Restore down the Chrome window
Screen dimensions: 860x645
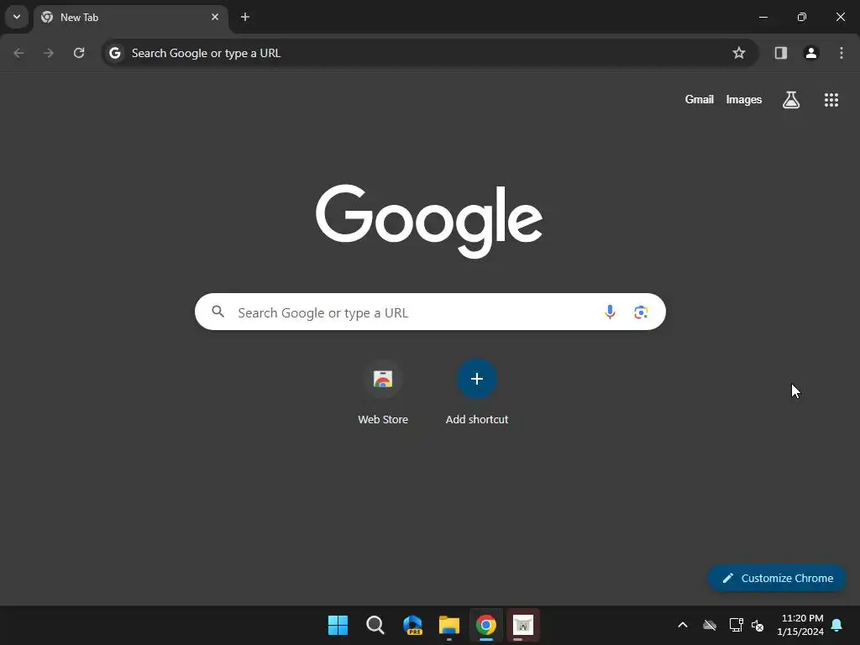click(x=802, y=17)
